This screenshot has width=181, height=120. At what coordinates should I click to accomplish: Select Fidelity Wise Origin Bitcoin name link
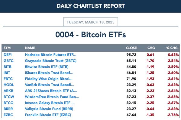coord(49,79)
